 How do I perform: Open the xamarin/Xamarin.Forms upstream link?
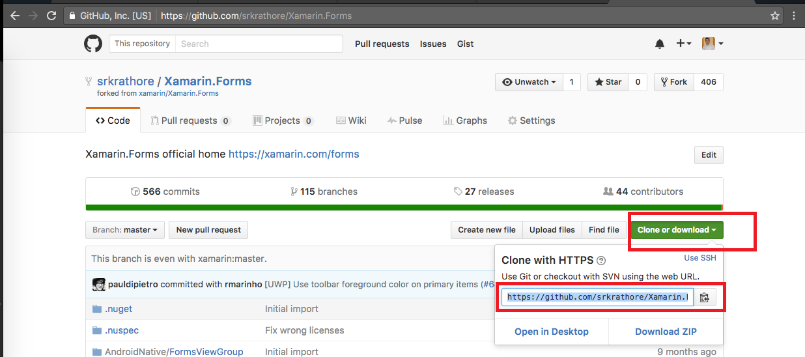tap(178, 93)
